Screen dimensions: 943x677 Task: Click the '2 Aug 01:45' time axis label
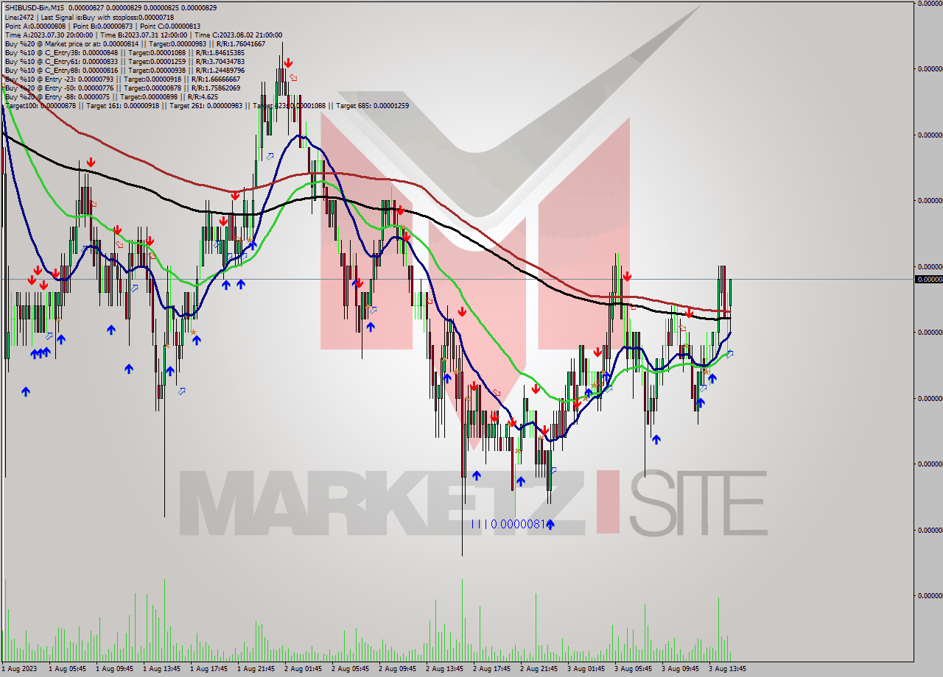(303, 669)
